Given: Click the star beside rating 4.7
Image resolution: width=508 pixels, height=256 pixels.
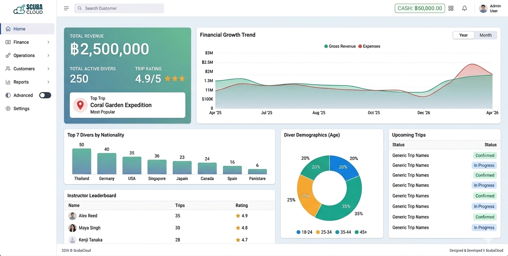Looking at the screenshot, I should [238, 240].
